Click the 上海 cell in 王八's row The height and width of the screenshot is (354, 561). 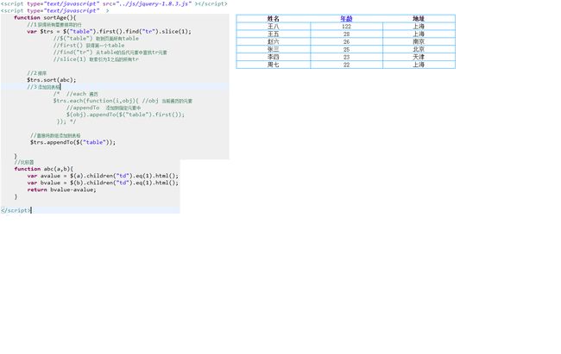tap(419, 27)
